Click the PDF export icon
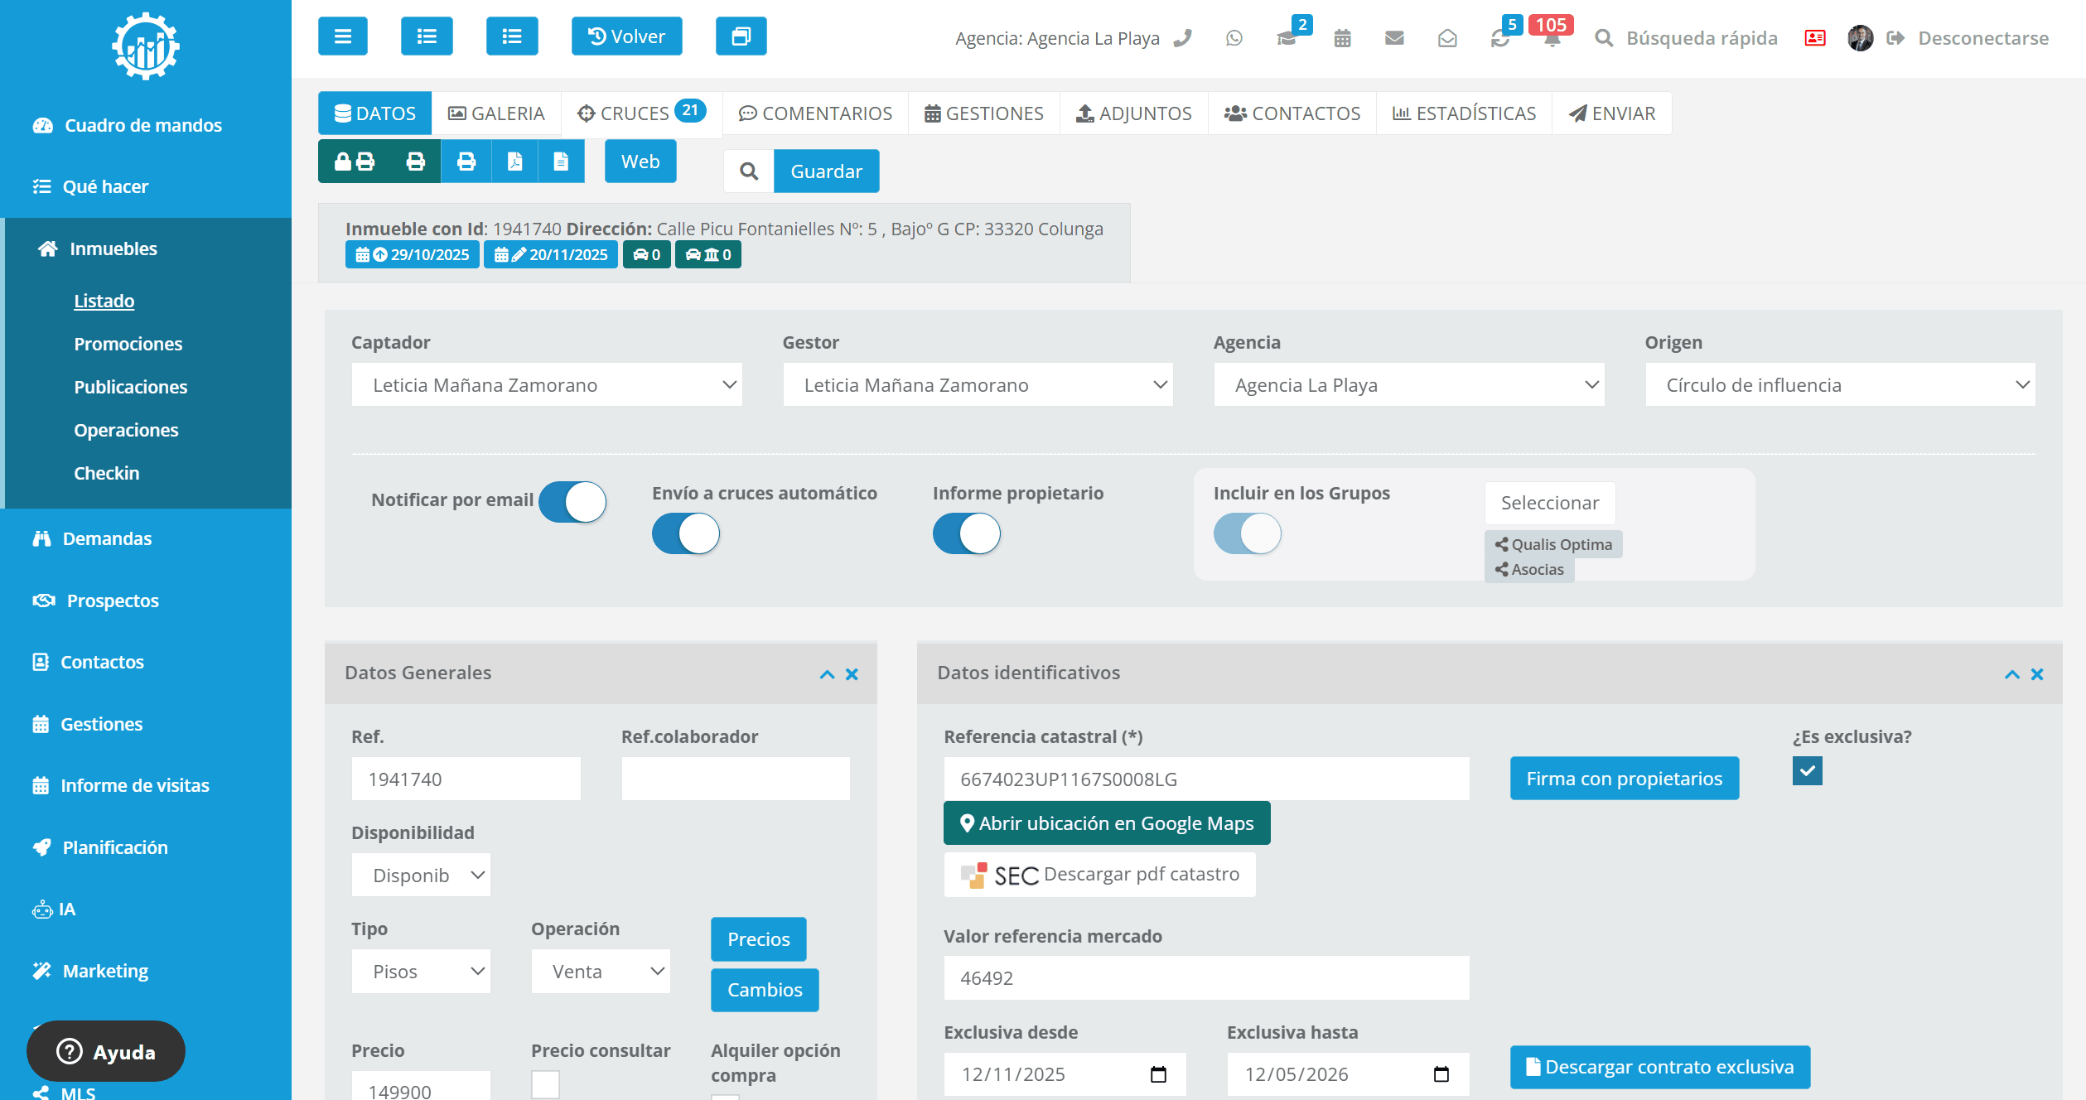Viewport: 2086px width, 1100px height. click(514, 162)
